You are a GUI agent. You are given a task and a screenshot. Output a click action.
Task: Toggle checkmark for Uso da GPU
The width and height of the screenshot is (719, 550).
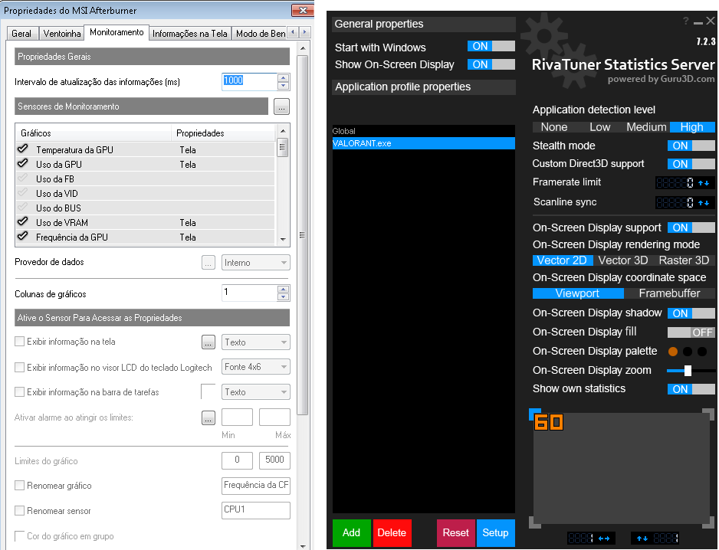(22, 164)
